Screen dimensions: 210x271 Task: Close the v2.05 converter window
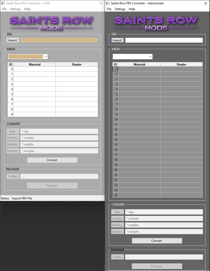101,3
